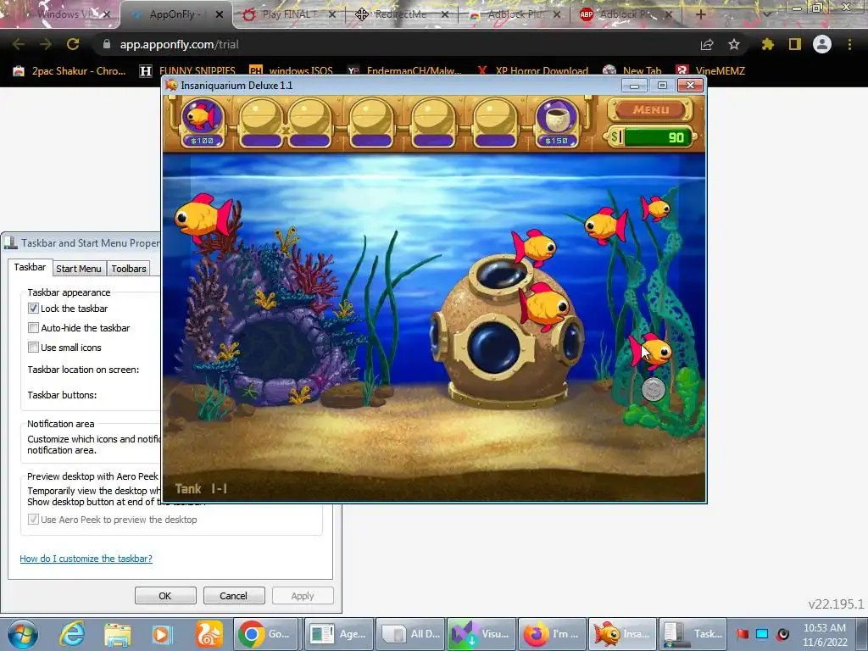Switch to the Play FINAL browser tab
Screen dimensions: 868x651
tap(288, 14)
